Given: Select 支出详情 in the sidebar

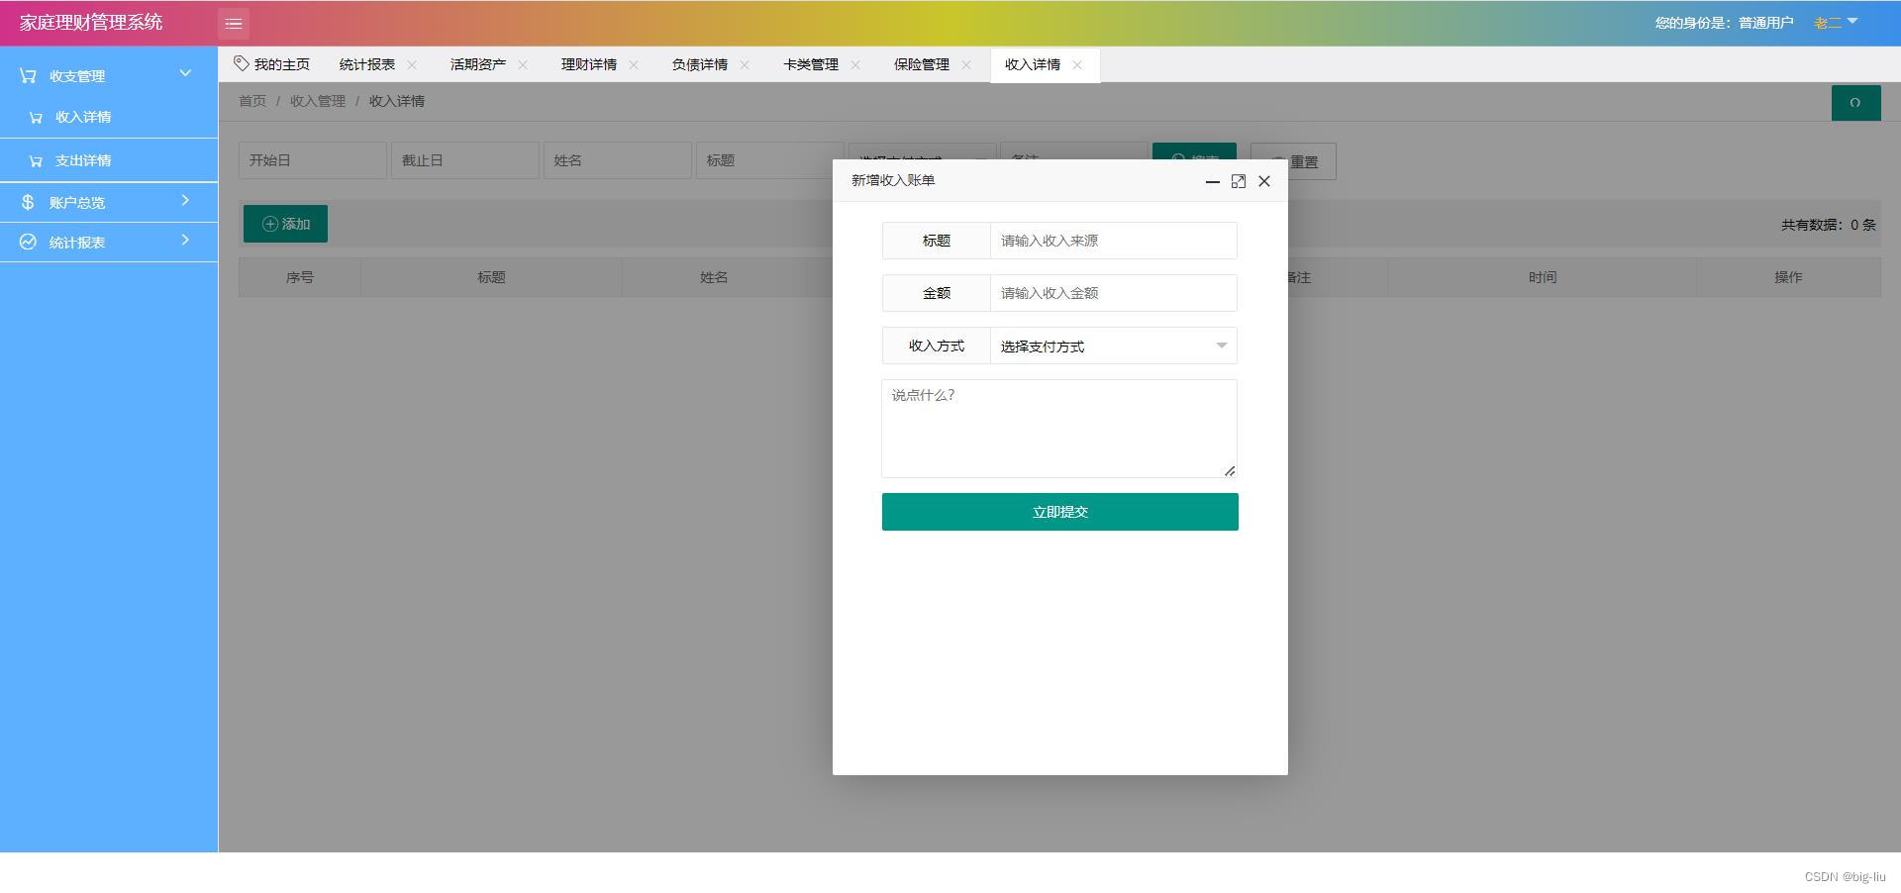Looking at the screenshot, I should coord(109,160).
